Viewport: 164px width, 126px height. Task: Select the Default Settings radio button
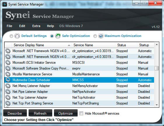point(11,36)
